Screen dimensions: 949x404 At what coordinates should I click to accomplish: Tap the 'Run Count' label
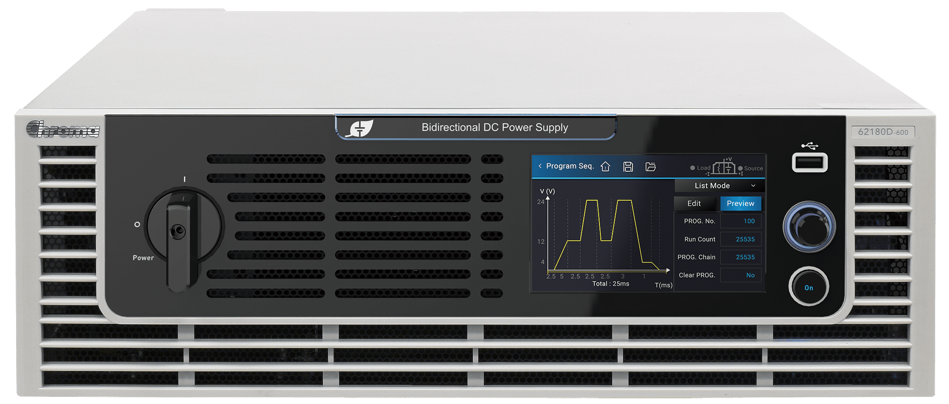(700, 239)
